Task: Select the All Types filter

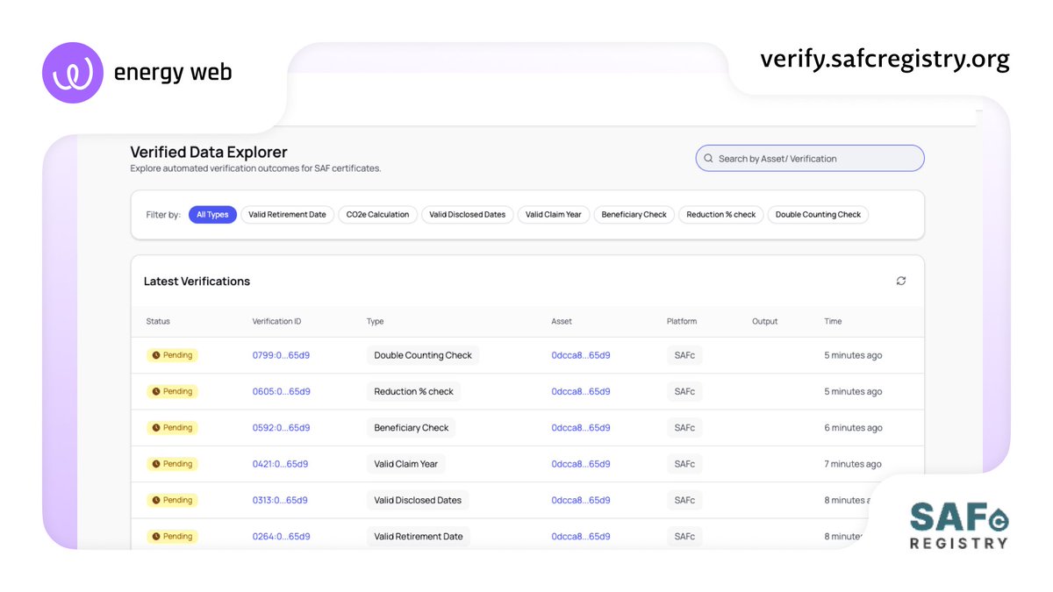Action: point(212,214)
